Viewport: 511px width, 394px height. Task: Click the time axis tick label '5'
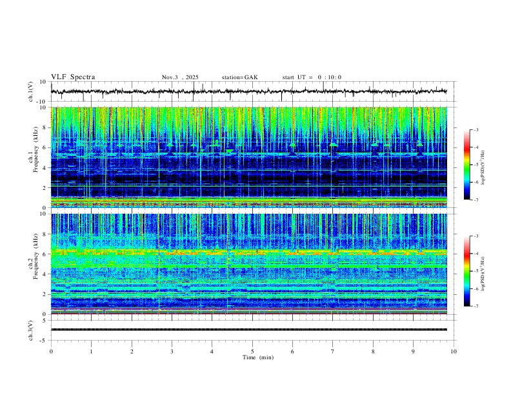click(x=252, y=352)
